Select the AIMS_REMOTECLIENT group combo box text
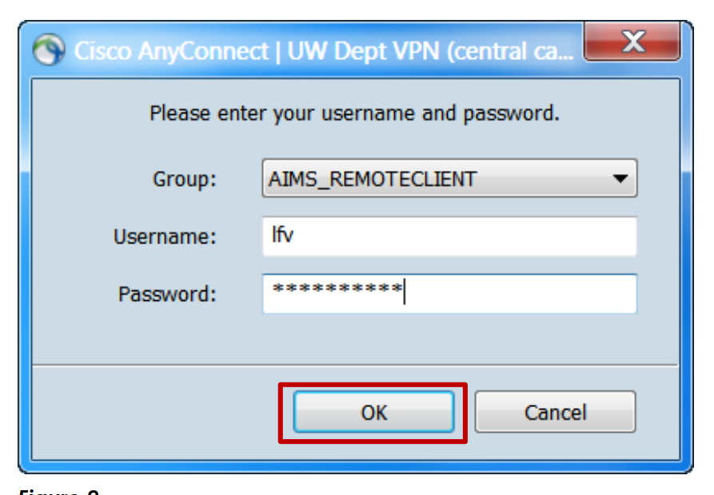 click(x=372, y=179)
